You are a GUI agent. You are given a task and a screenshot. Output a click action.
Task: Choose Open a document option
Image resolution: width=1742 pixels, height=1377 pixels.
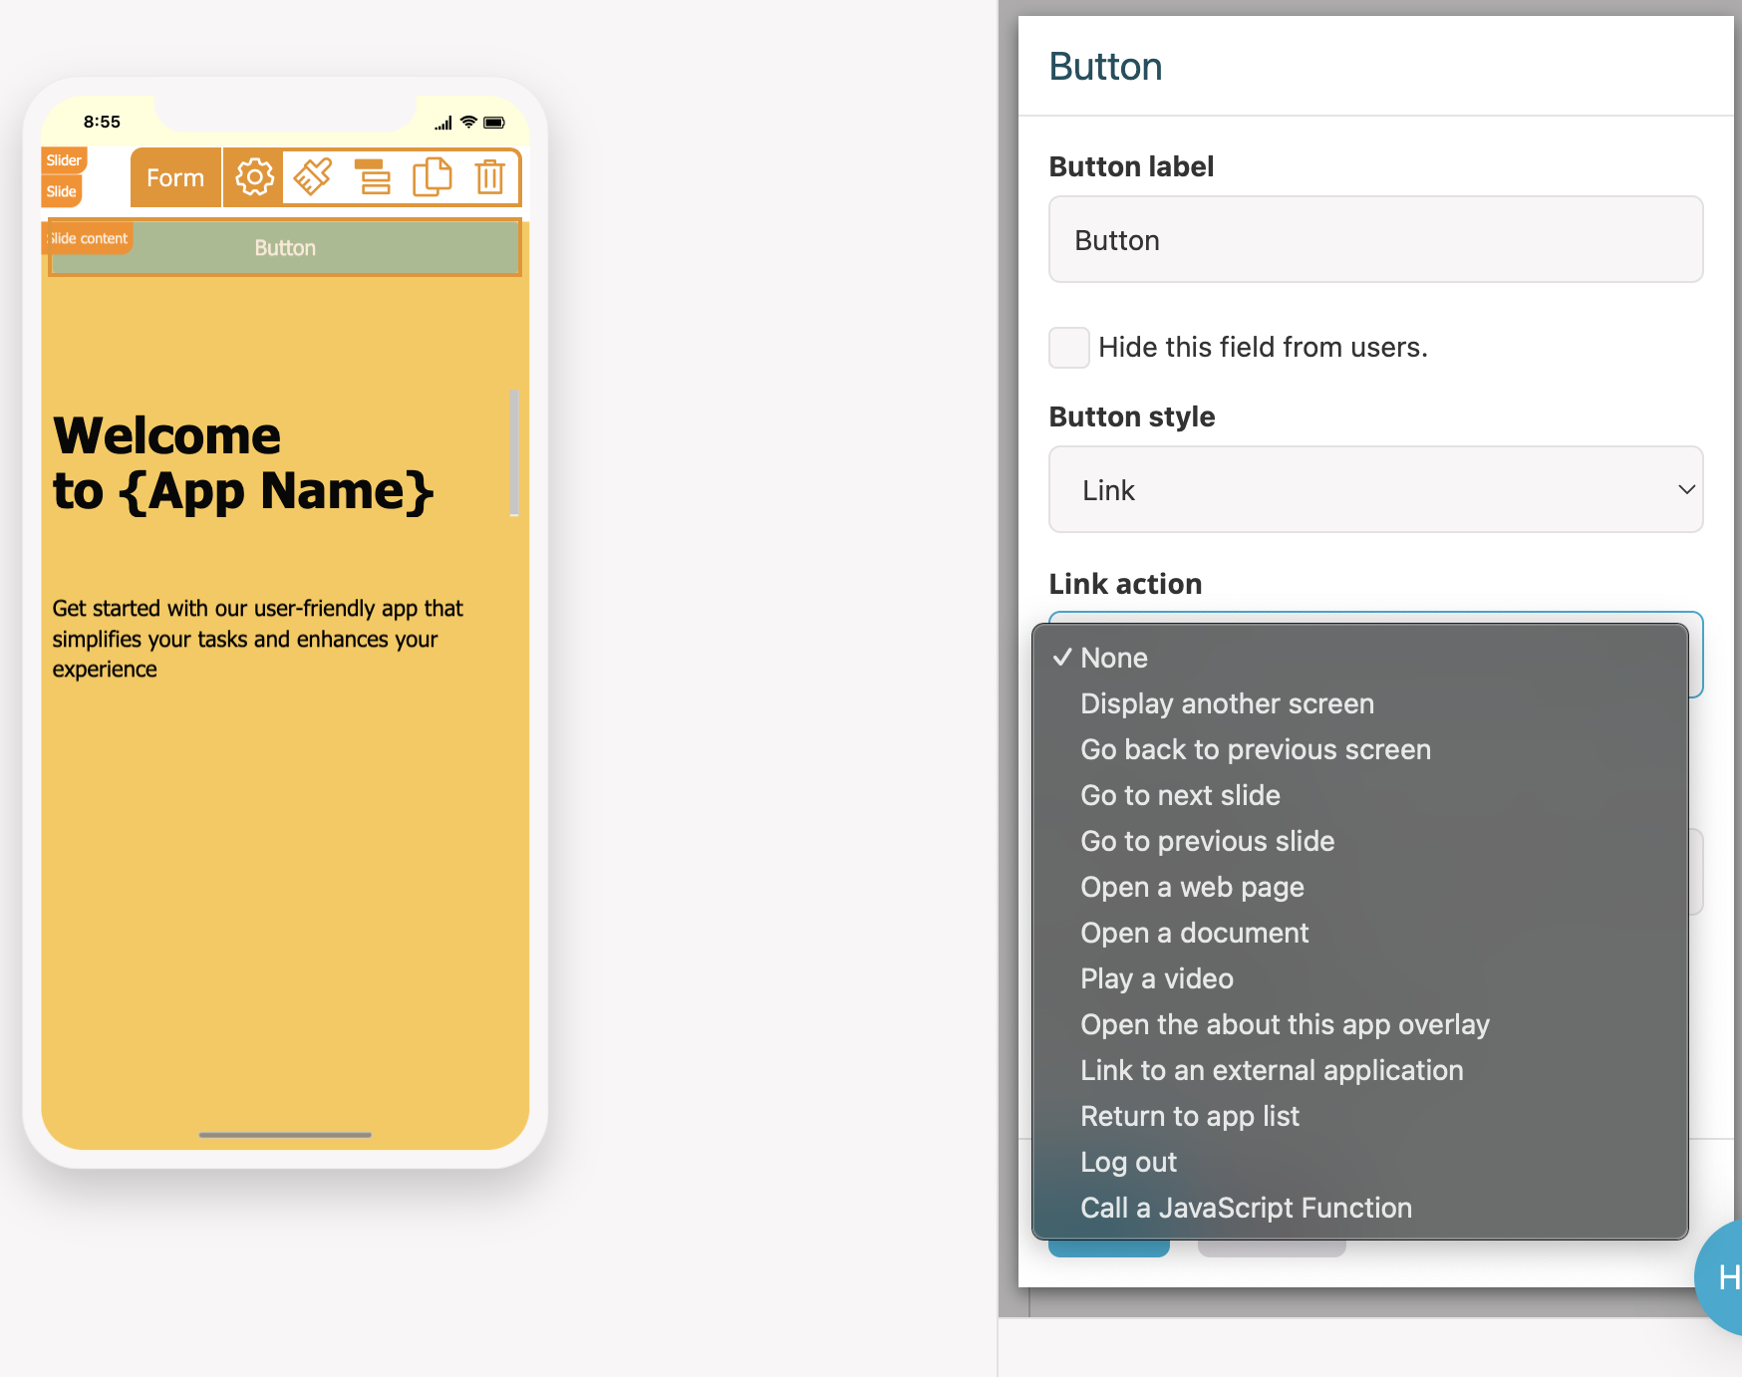pyautogui.click(x=1360, y=933)
